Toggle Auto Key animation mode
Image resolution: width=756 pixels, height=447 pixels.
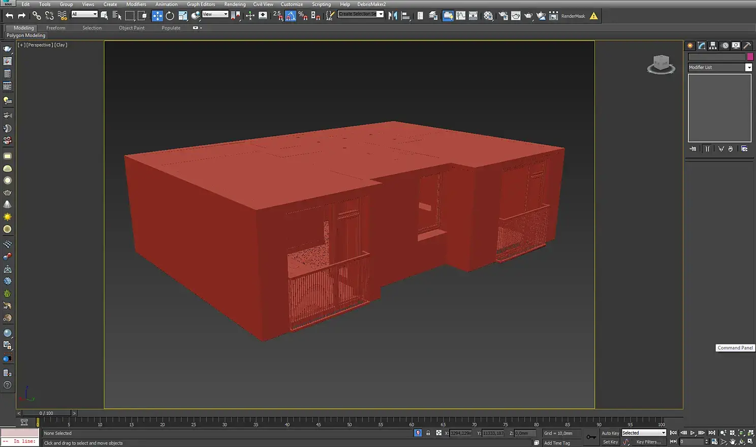610,433
